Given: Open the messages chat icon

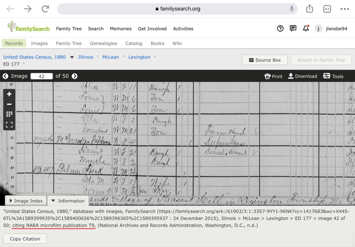Looking at the screenshot, I should [x=293, y=28].
